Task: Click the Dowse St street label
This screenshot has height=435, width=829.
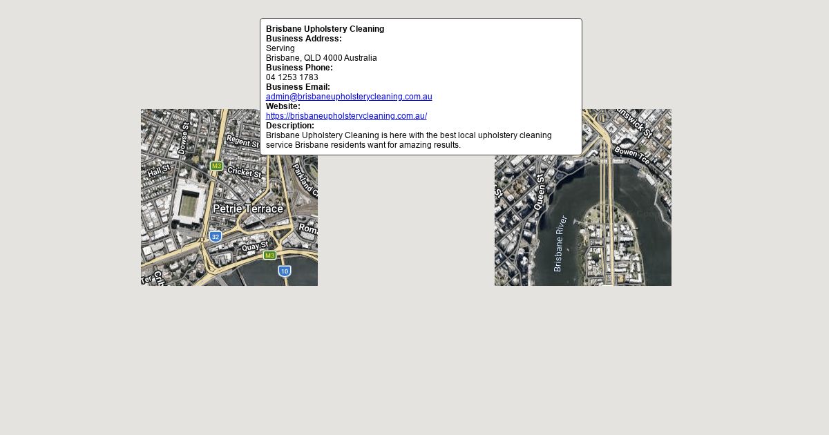Action: coord(183,138)
